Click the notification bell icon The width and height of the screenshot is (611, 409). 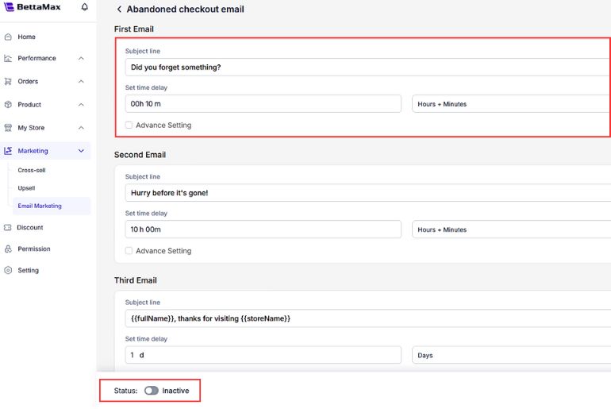[x=85, y=7]
